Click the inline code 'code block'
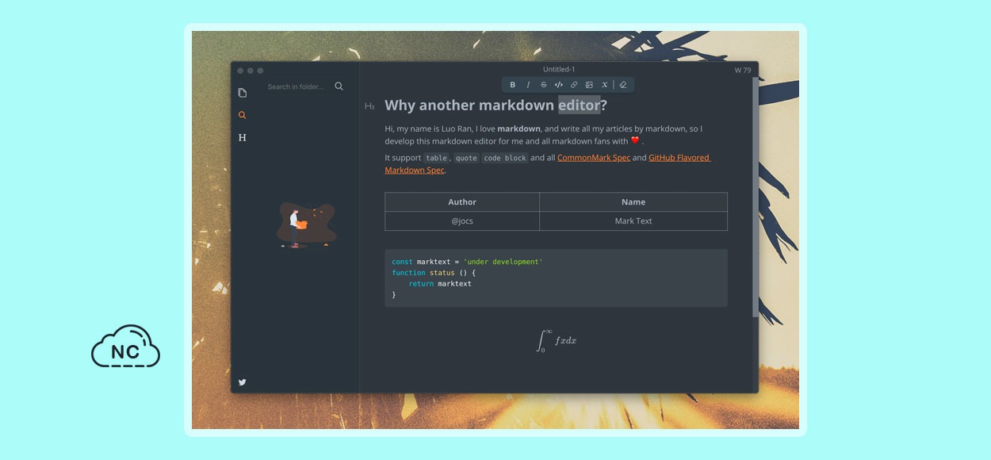The width and height of the screenshot is (991, 460). pos(505,158)
